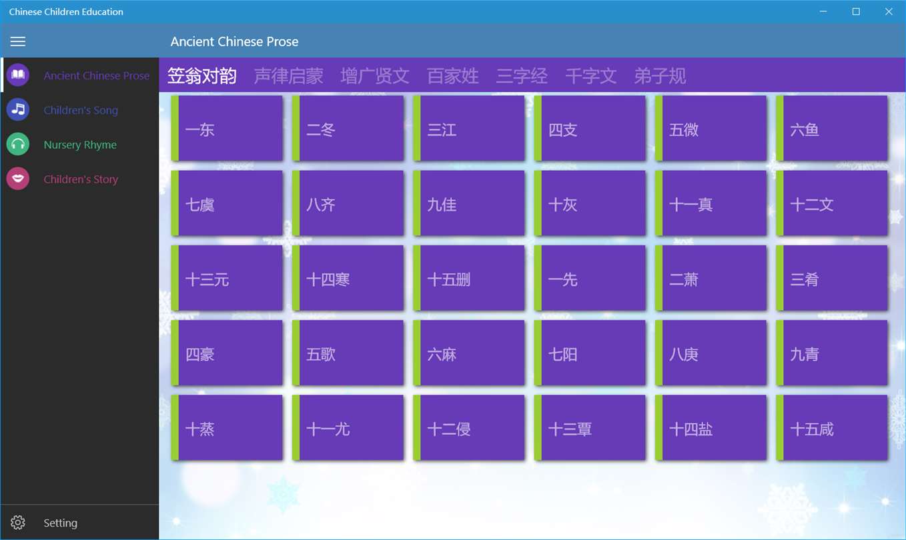Open the 十蒸 tile
The width and height of the screenshot is (906, 540).
pyautogui.click(x=227, y=428)
